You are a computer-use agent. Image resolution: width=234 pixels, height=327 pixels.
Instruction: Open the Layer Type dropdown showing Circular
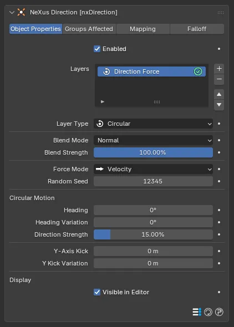(153, 124)
